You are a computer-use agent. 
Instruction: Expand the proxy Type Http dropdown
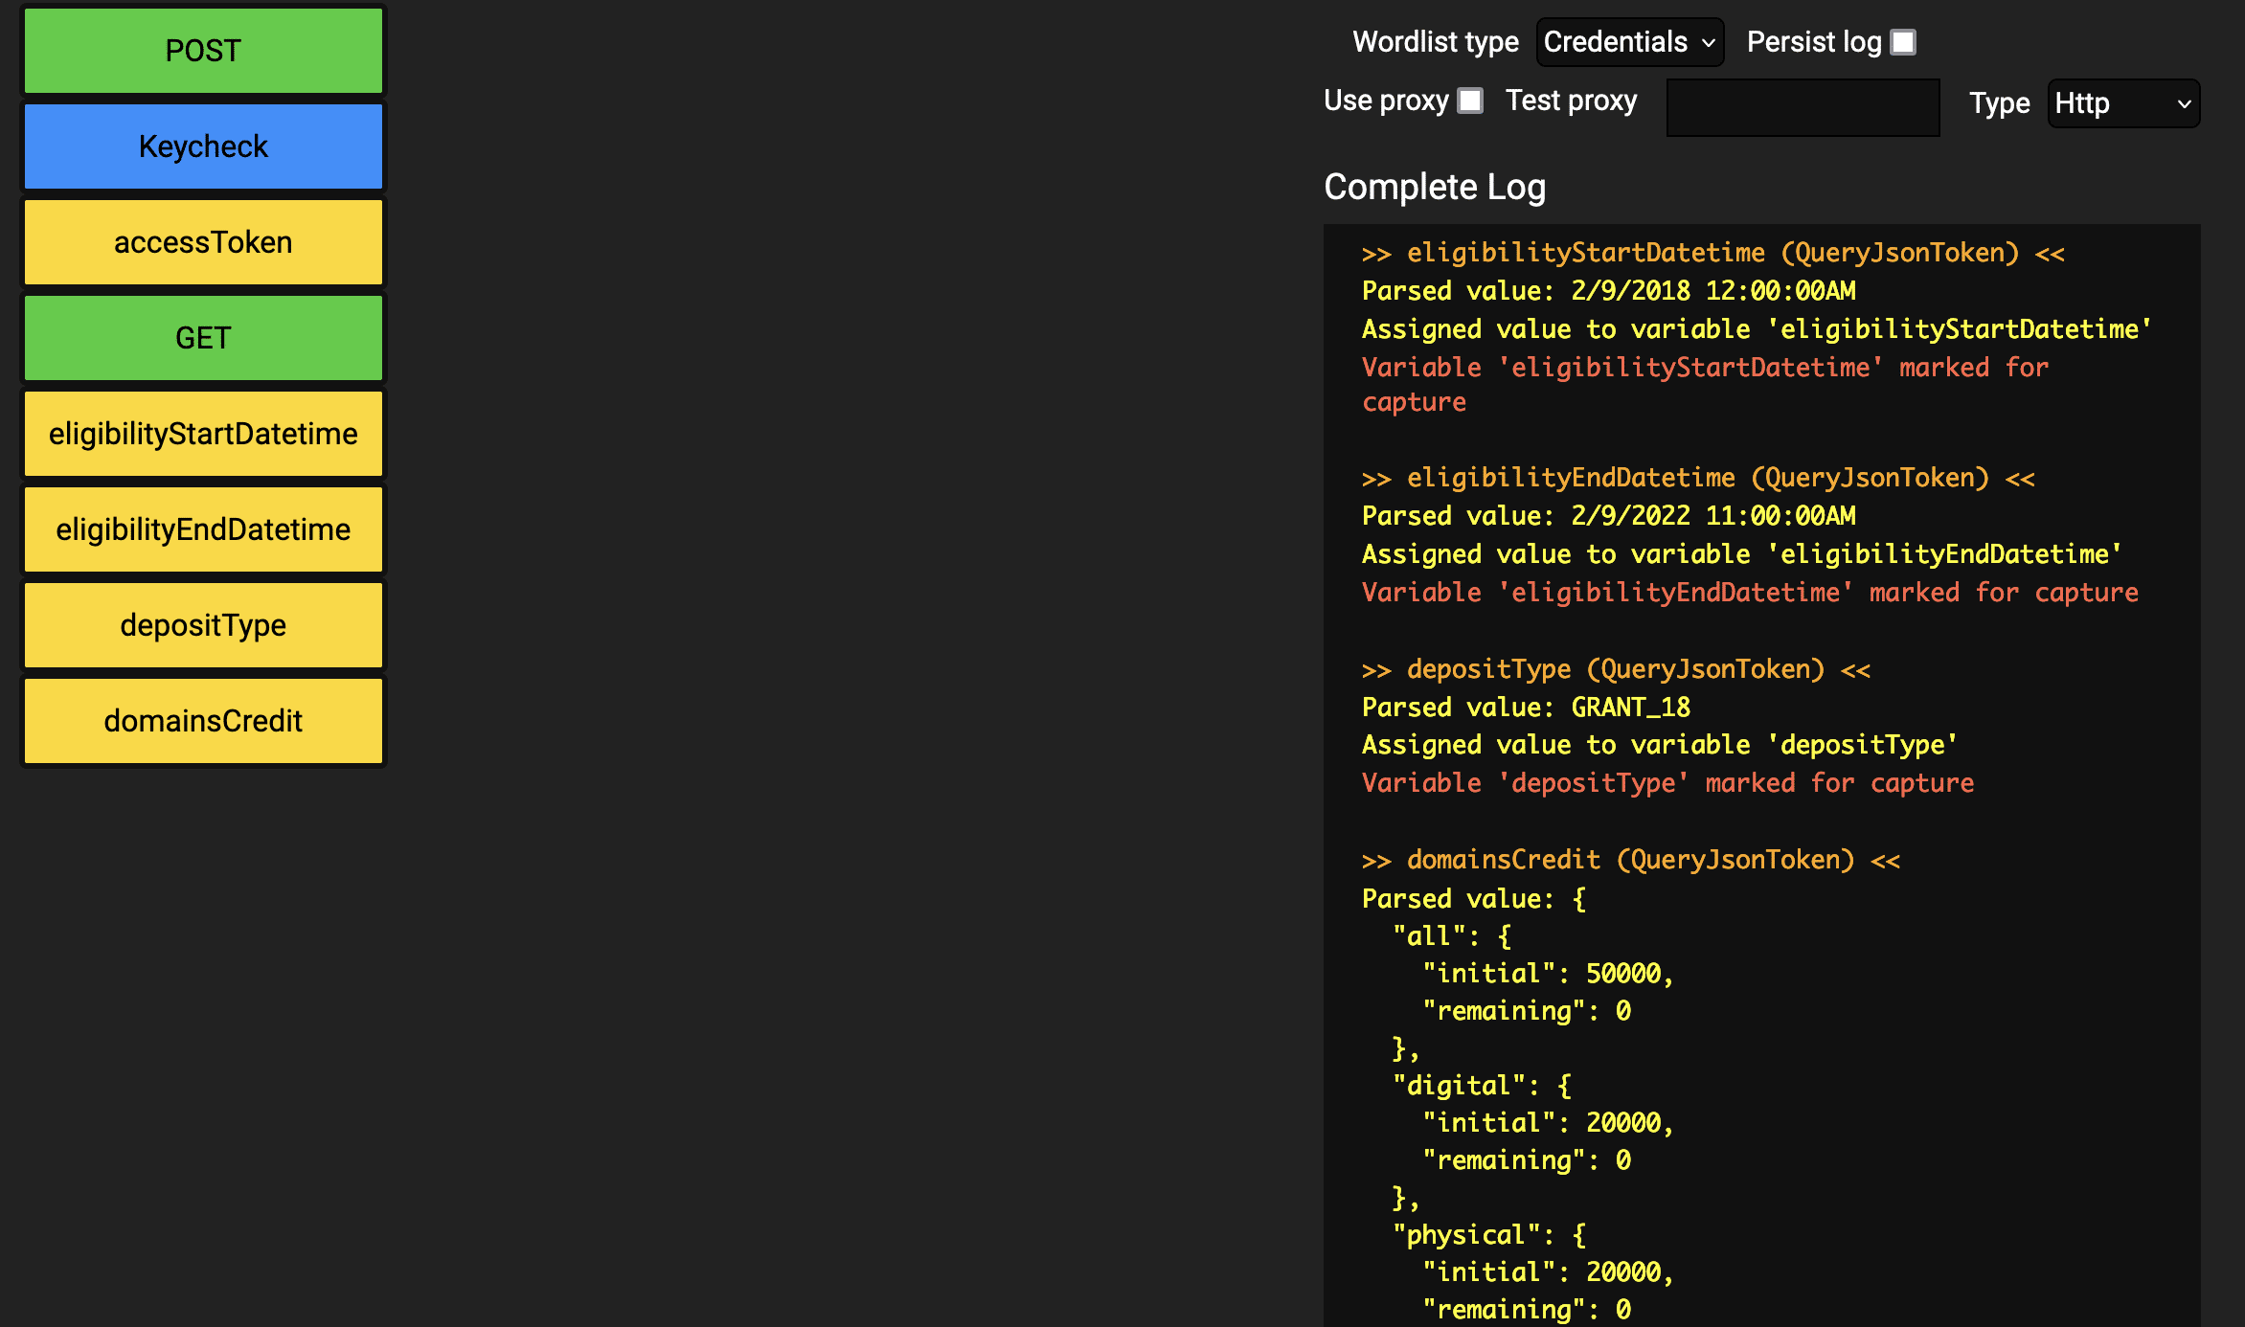pos(2122,103)
